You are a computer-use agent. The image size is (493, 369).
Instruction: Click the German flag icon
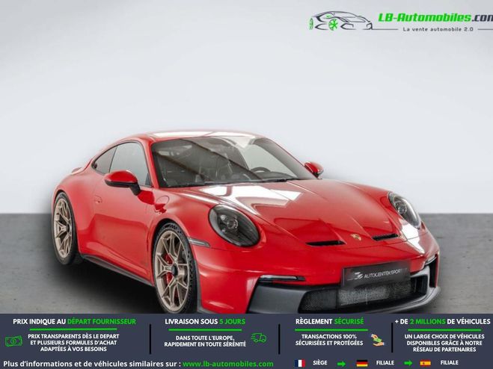pos(362,363)
